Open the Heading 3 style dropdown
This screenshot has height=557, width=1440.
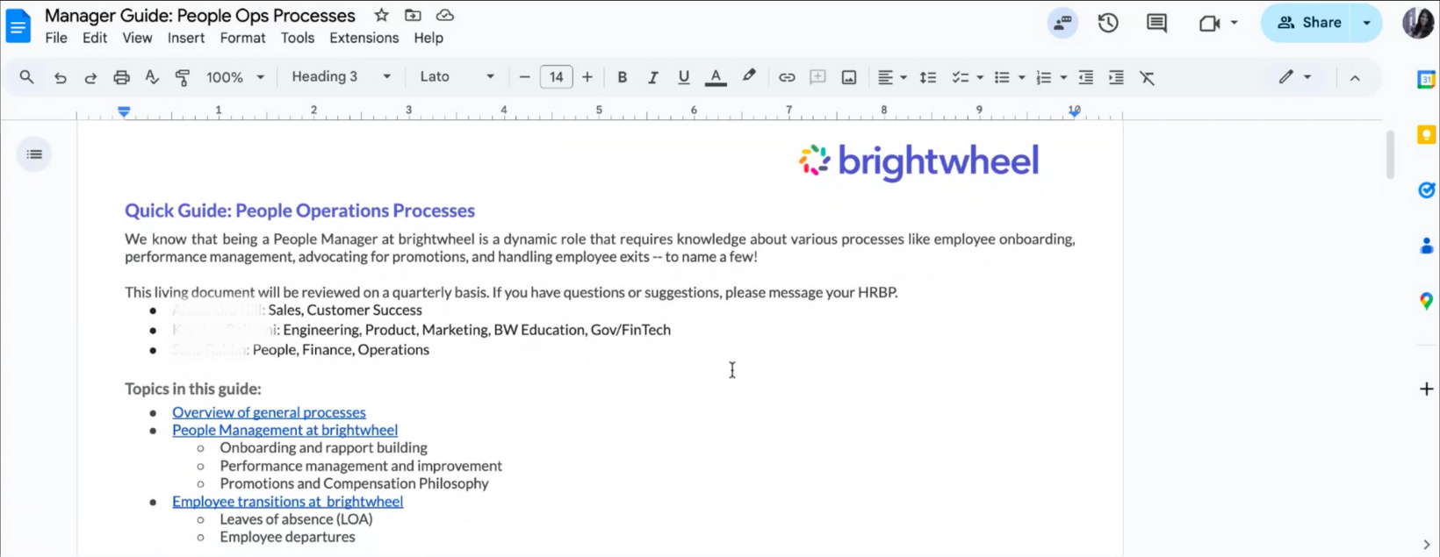pyautogui.click(x=342, y=76)
